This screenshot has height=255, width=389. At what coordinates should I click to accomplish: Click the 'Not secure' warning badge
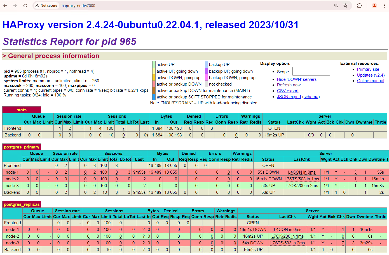(46, 5)
